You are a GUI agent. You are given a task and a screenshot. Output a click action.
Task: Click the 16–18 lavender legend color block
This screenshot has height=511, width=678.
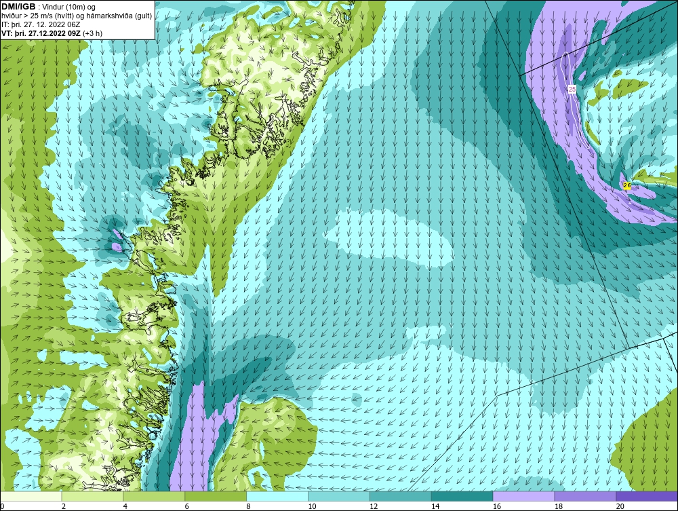tap(524, 496)
